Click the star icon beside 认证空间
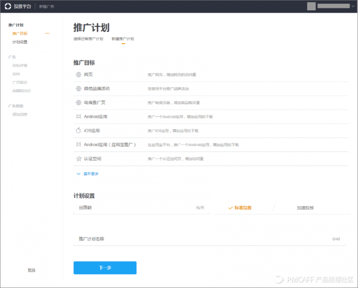The height and width of the screenshot is (288, 358). pos(79,159)
